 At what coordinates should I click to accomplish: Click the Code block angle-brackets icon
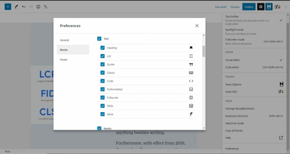point(191,81)
